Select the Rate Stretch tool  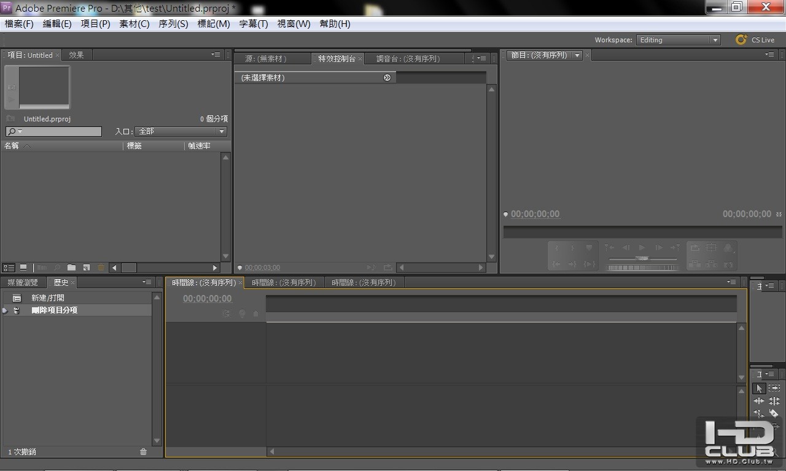point(759,413)
